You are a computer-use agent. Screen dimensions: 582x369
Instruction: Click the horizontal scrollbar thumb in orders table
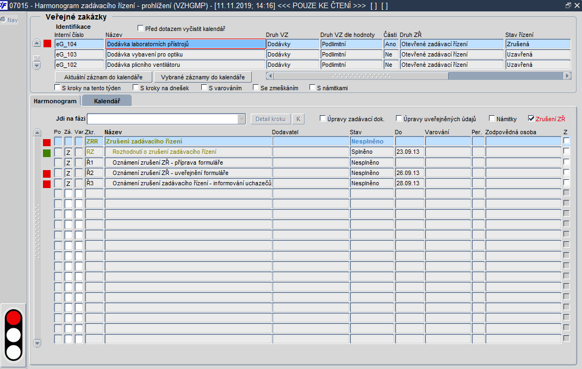(361, 76)
